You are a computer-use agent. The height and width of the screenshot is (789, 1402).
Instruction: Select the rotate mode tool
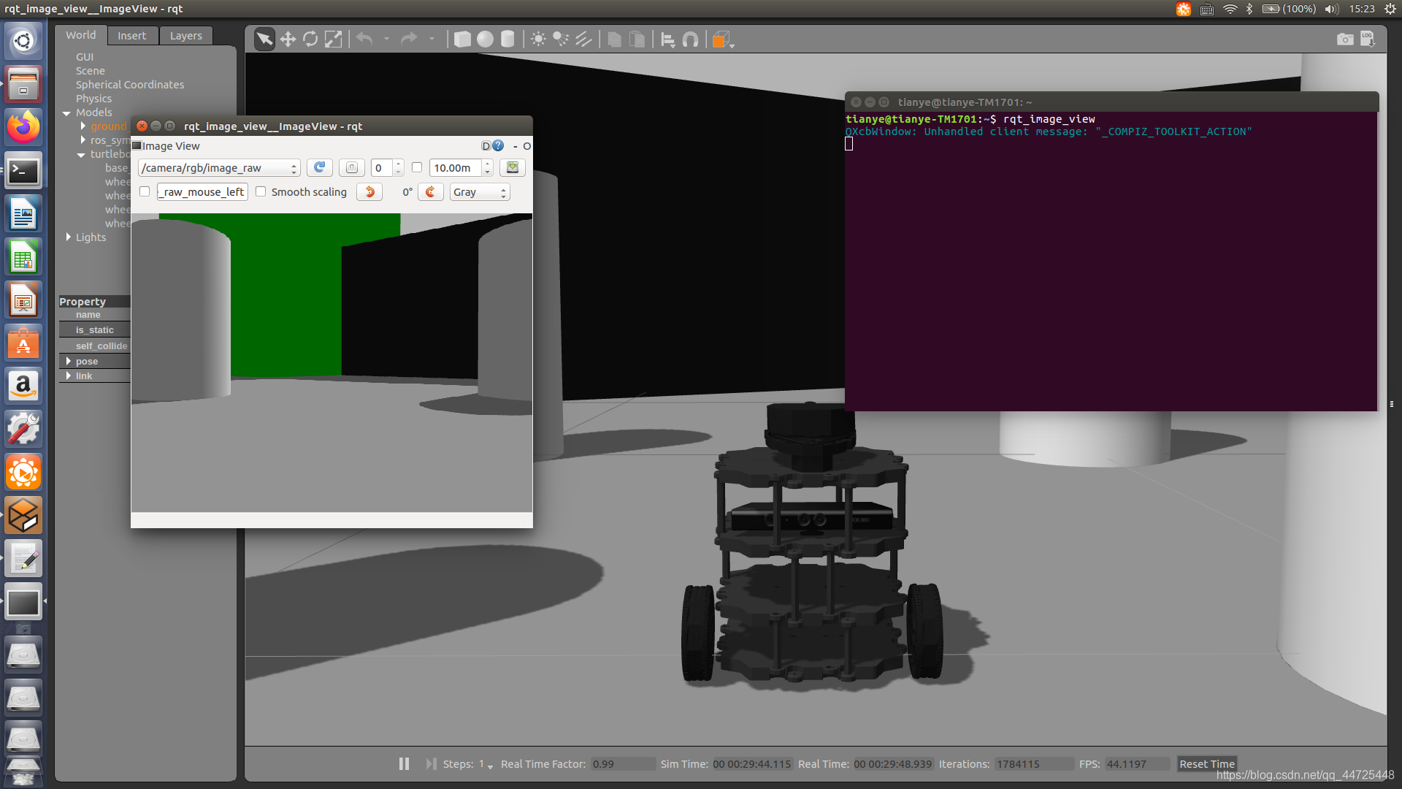pos(310,39)
